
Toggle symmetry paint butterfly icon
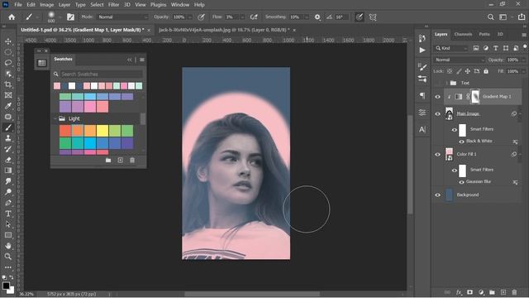coord(373,17)
